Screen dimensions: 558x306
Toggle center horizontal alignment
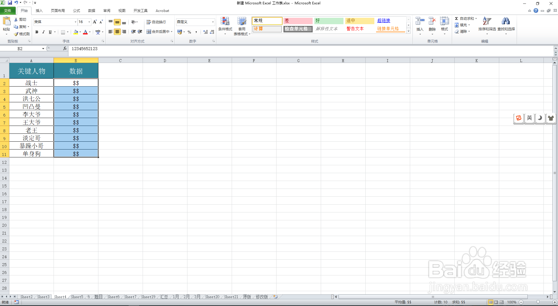pyautogui.click(x=117, y=31)
